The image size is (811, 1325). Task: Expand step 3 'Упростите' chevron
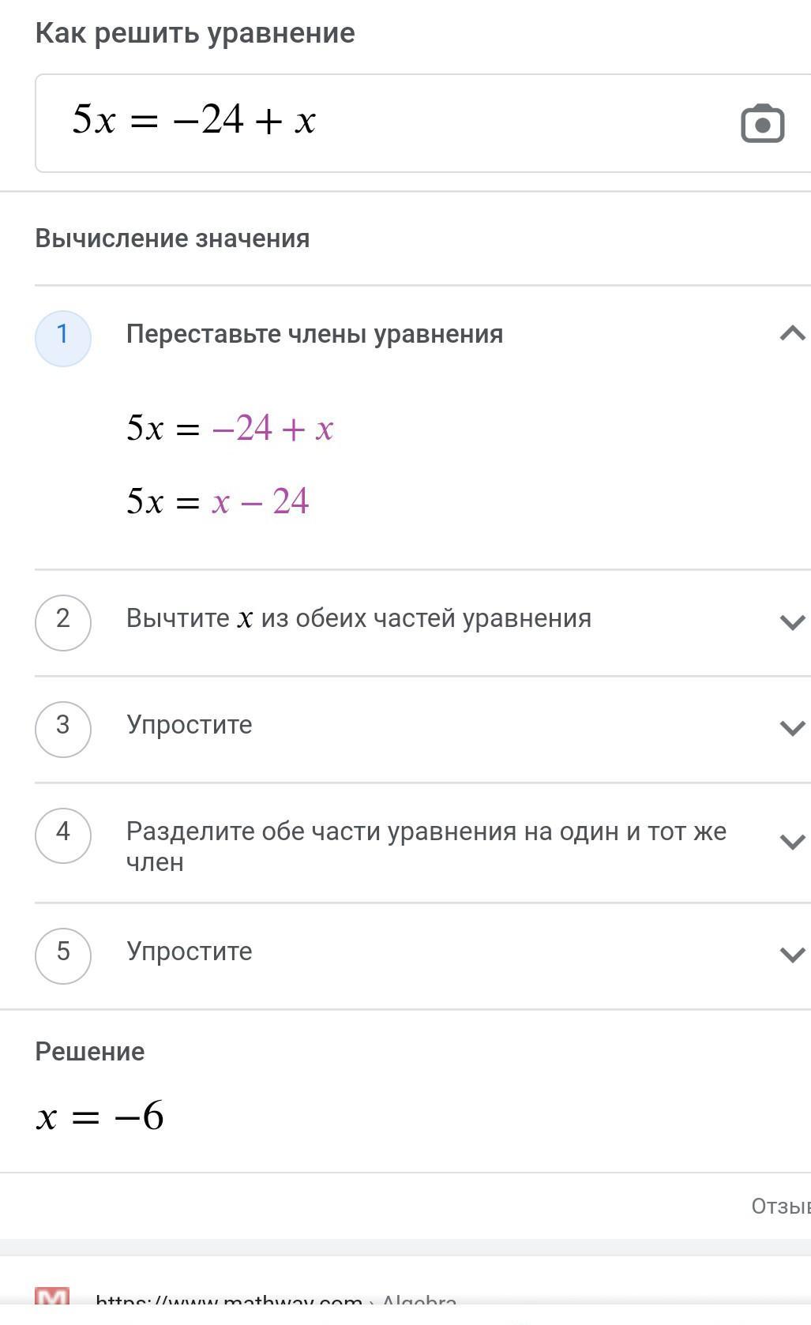pyautogui.click(x=792, y=728)
